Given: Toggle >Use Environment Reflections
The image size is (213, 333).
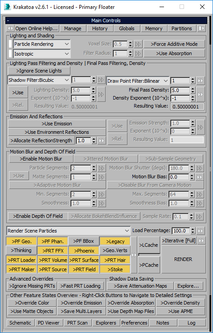Looking at the screenshot, I should (57, 132).
